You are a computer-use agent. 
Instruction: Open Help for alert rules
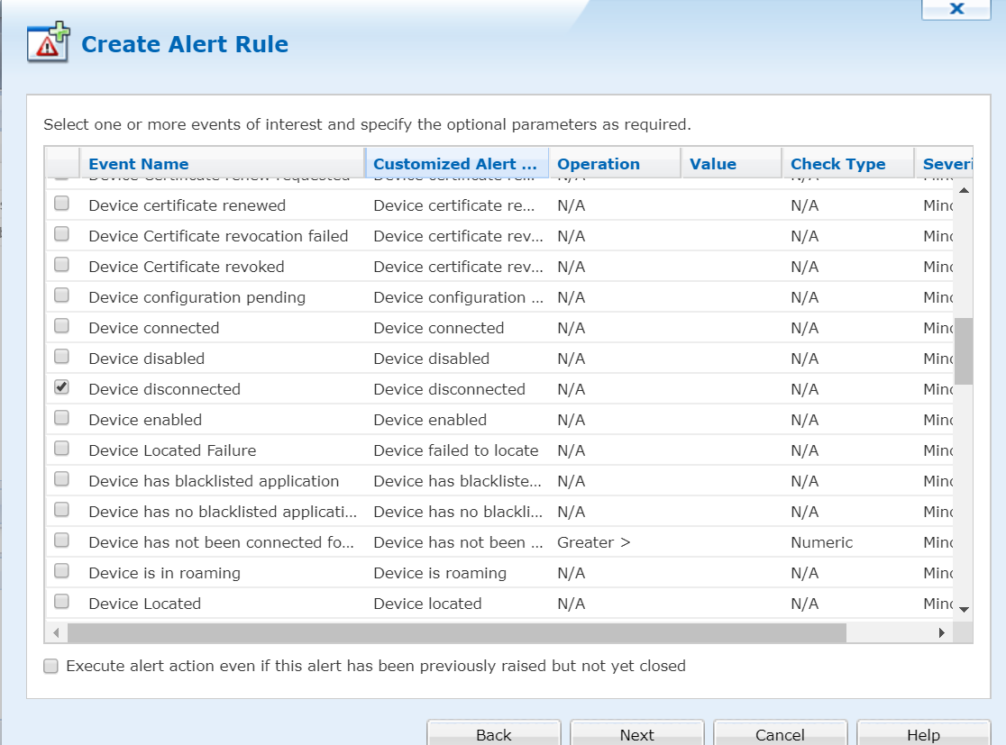click(923, 734)
